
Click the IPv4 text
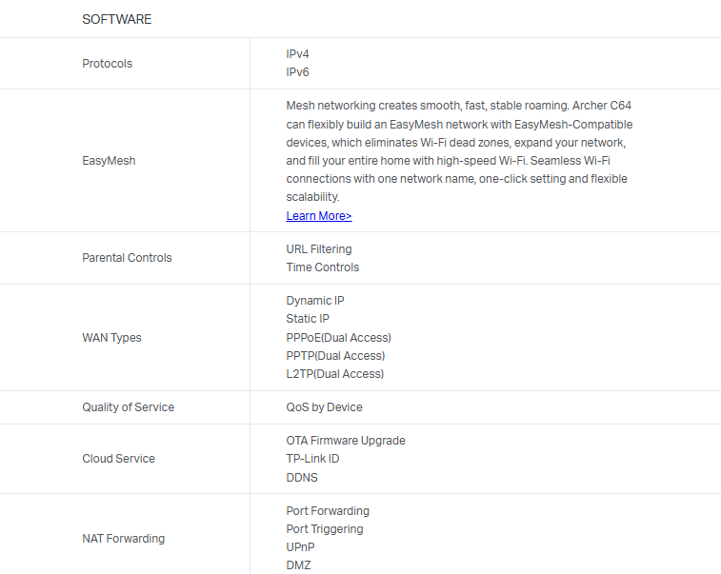pyautogui.click(x=297, y=54)
